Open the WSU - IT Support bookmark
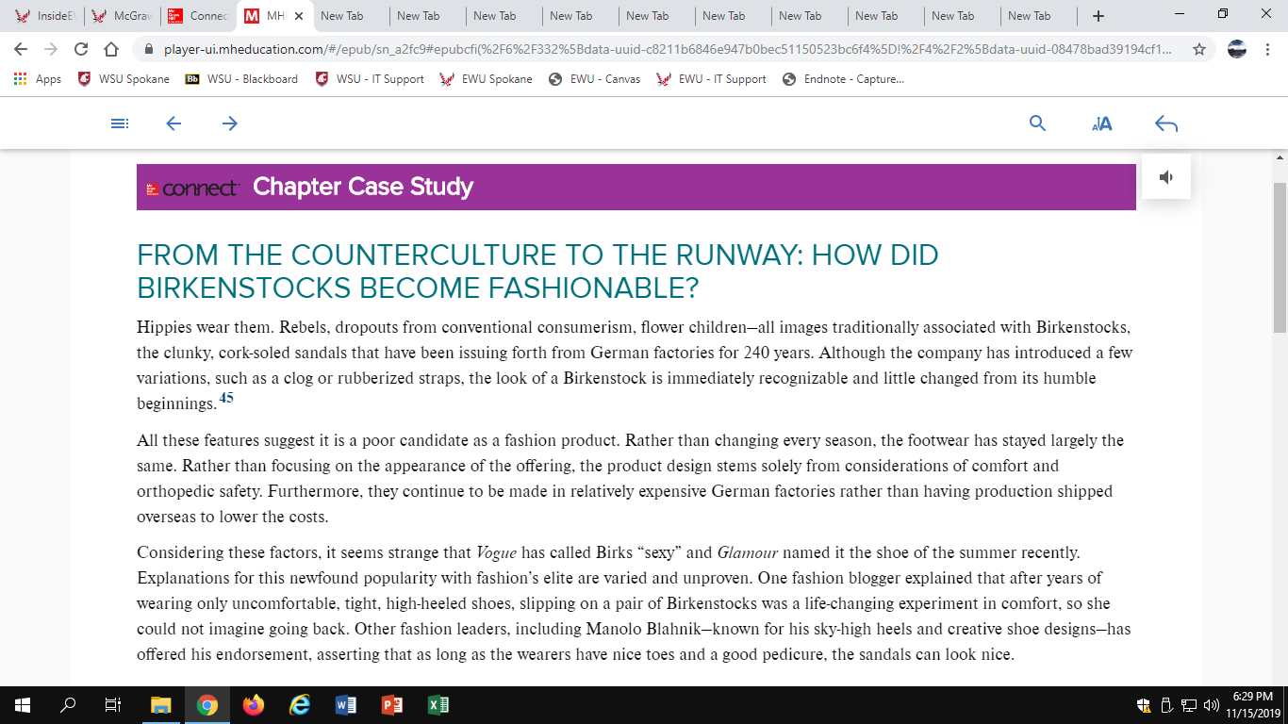 (370, 79)
